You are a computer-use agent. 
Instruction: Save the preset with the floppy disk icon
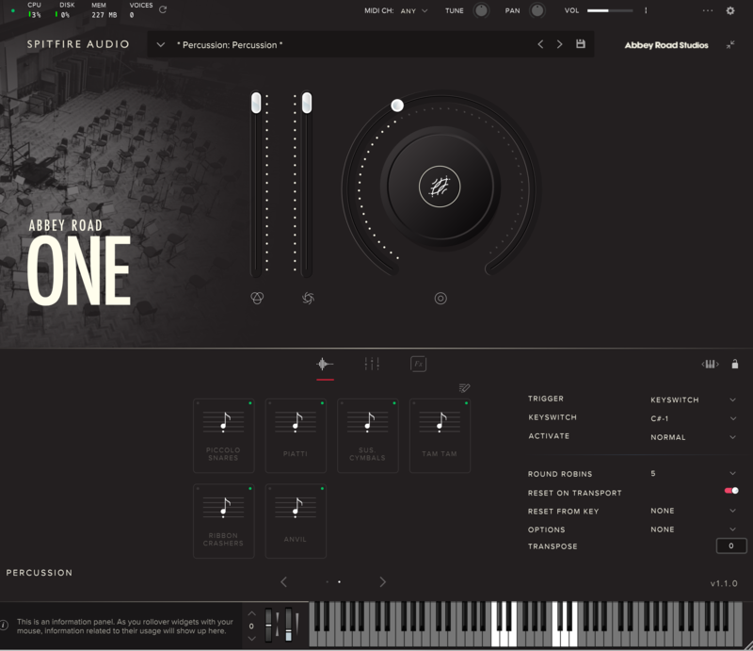(581, 43)
